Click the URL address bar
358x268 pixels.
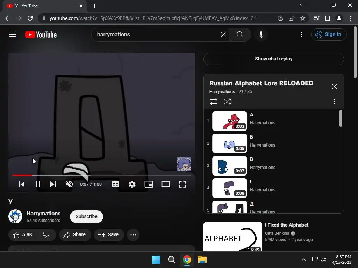tap(152, 18)
